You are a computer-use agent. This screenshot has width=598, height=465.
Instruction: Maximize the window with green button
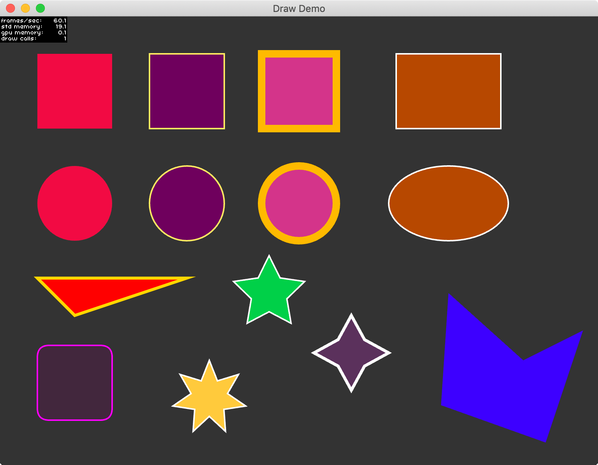(x=40, y=8)
